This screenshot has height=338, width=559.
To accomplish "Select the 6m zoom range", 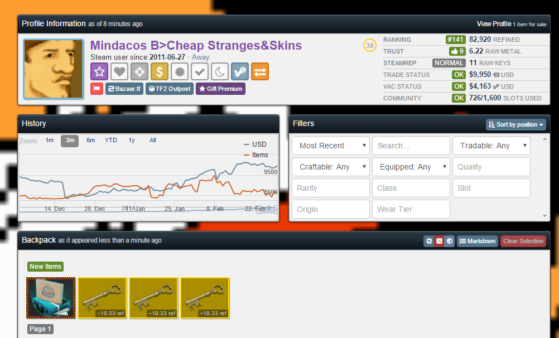I will tap(90, 141).
